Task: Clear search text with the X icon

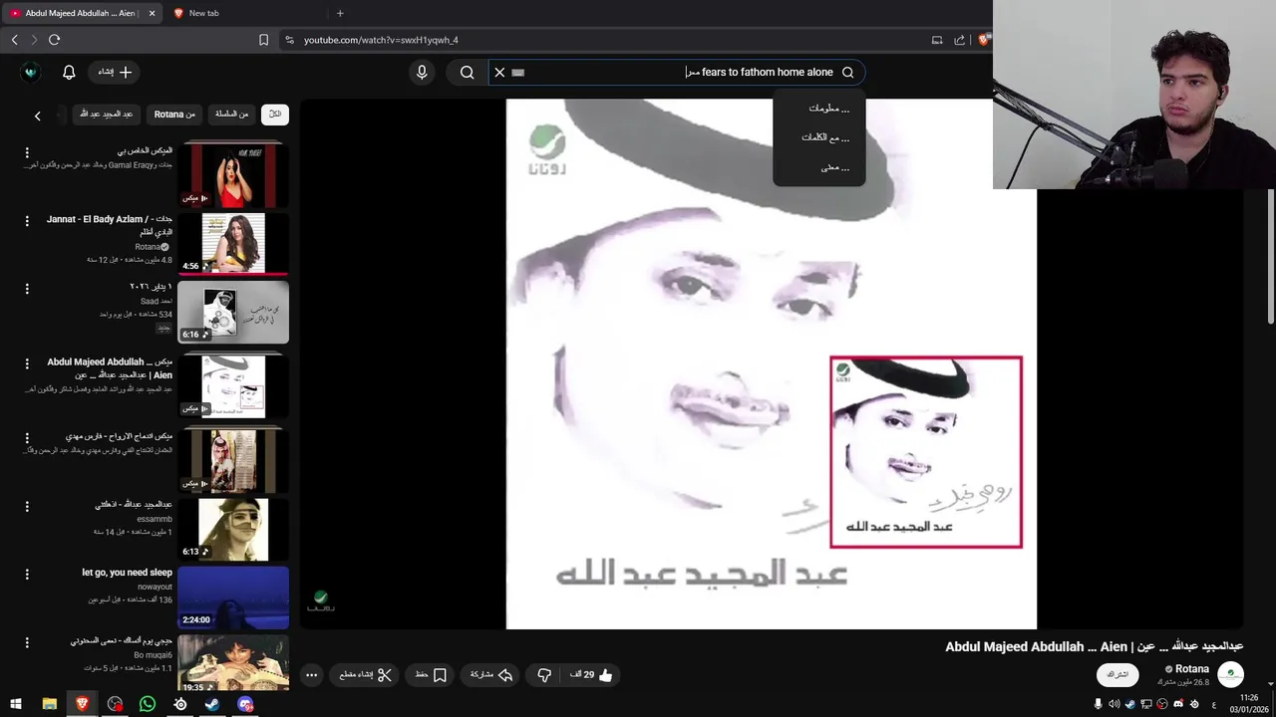Action: [x=499, y=72]
